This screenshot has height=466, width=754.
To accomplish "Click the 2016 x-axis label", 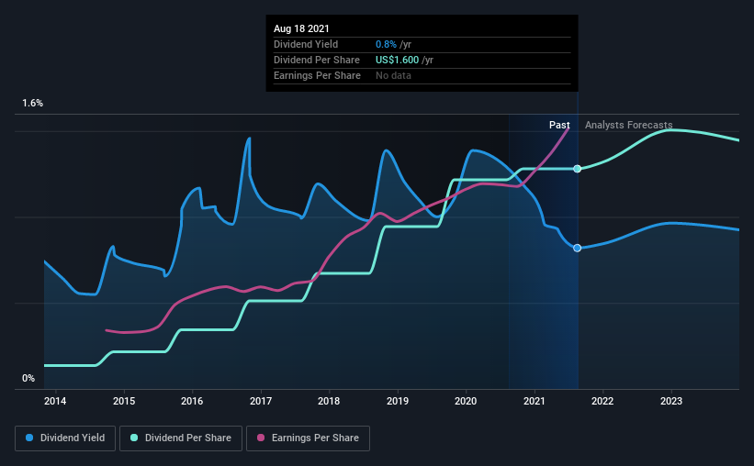I will tap(192, 401).
